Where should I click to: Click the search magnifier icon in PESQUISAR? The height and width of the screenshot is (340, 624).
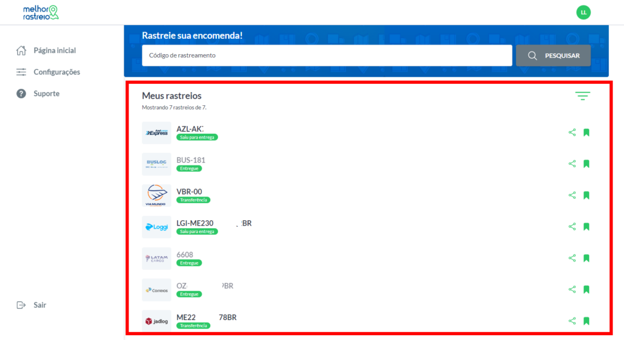[532, 55]
